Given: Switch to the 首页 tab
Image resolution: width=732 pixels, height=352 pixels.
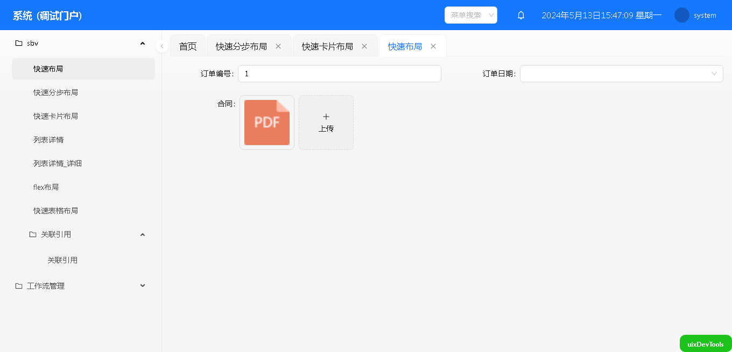Looking at the screenshot, I should (188, 46).
